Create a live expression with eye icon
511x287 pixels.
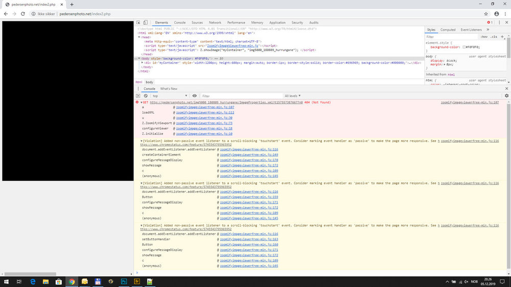pyautogui.click(x=195, y=96)
